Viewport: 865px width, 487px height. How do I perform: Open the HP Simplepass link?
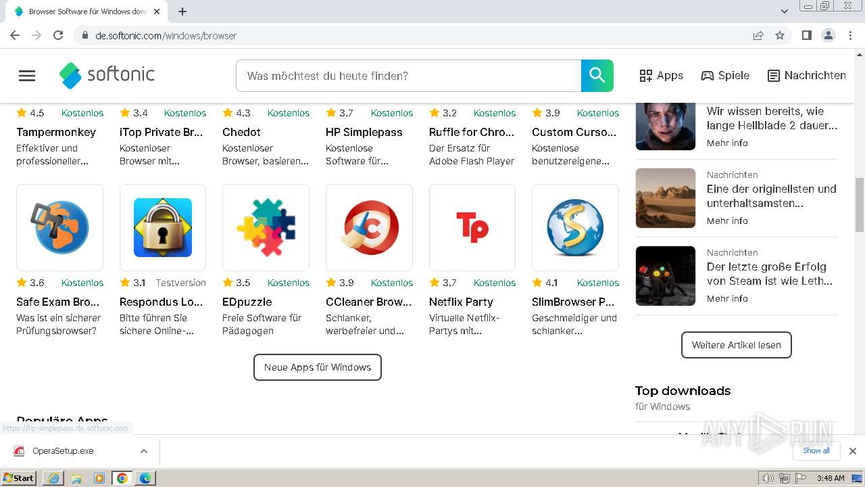point(364,132)
